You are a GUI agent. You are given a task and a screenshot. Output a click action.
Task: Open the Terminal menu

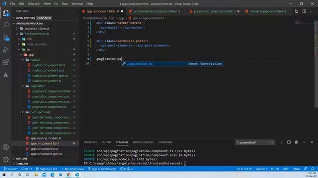77,3
